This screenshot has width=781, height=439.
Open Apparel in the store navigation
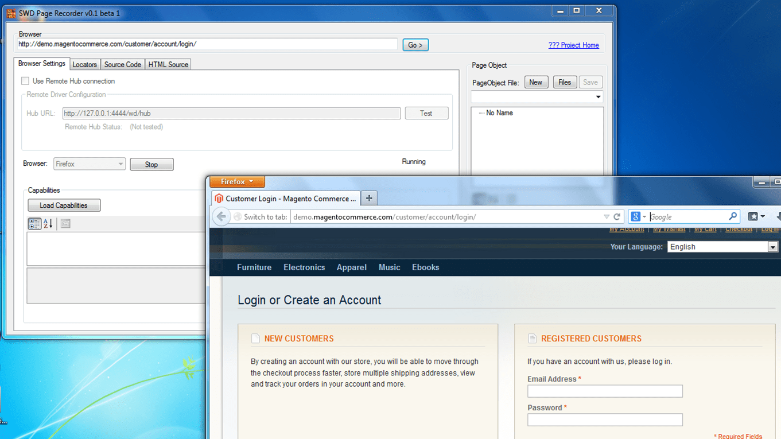coord(352,267)
